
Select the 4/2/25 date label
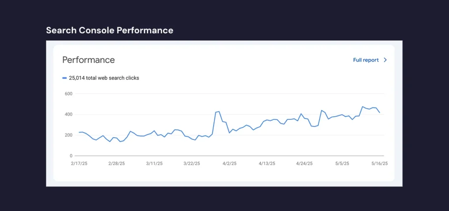[x=229, y=164]
